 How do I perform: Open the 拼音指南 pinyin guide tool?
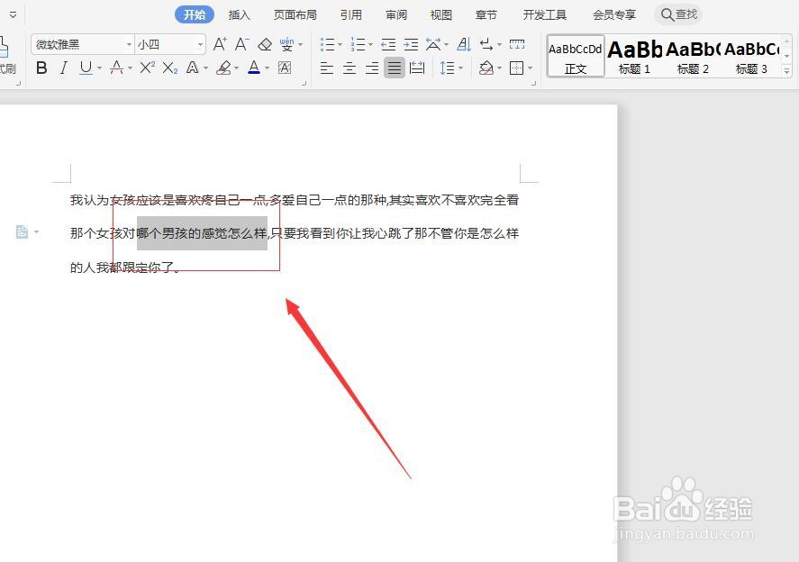click(286, 43)
